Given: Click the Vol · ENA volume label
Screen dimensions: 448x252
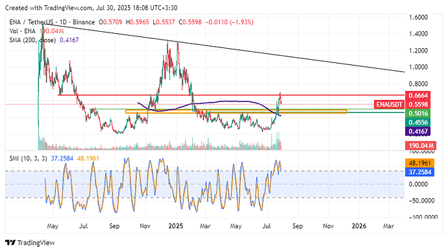Looking at the screenshot, I should 22,31.
